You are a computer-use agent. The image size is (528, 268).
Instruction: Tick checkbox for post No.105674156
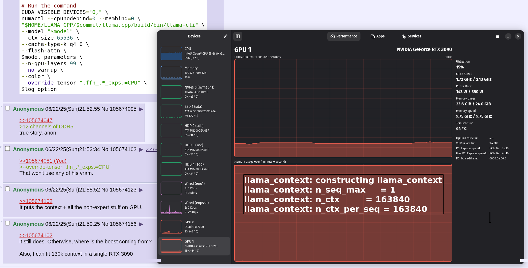7,223
